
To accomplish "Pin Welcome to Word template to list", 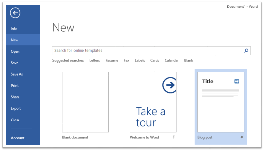I will point(174,137).
